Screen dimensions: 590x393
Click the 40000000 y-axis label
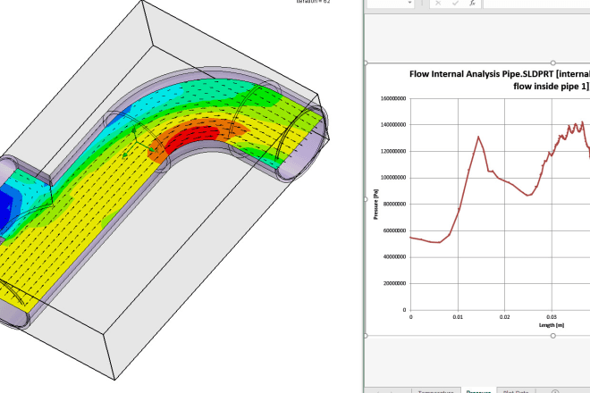(x=394, y=257)
